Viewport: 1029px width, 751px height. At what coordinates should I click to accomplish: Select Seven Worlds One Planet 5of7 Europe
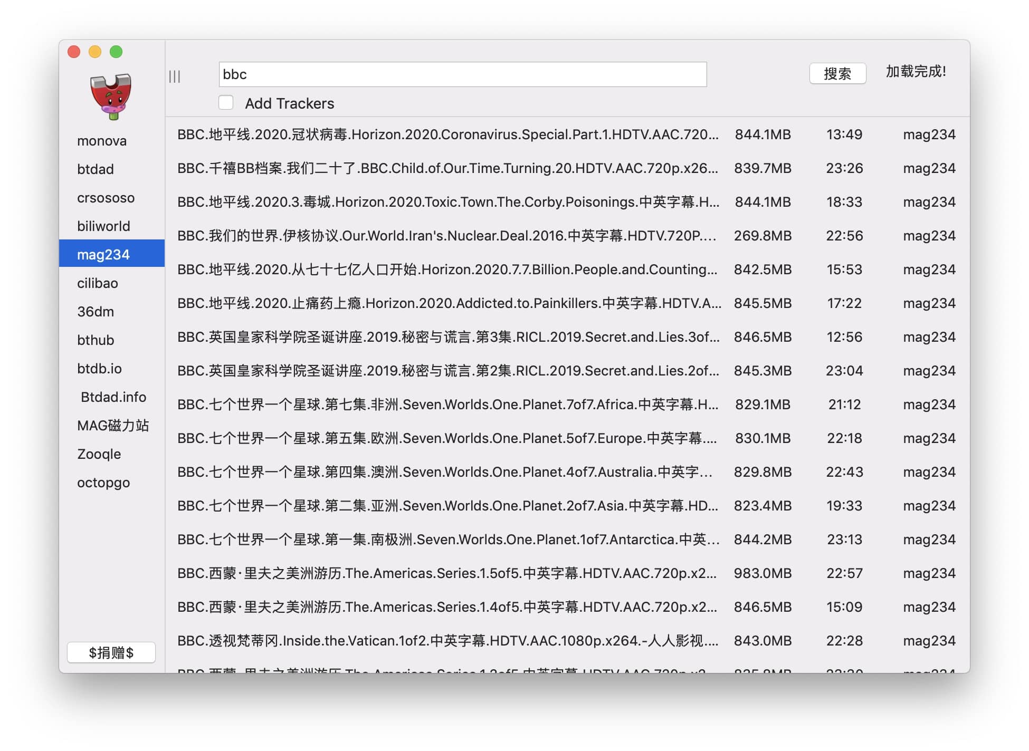point(567,438)
